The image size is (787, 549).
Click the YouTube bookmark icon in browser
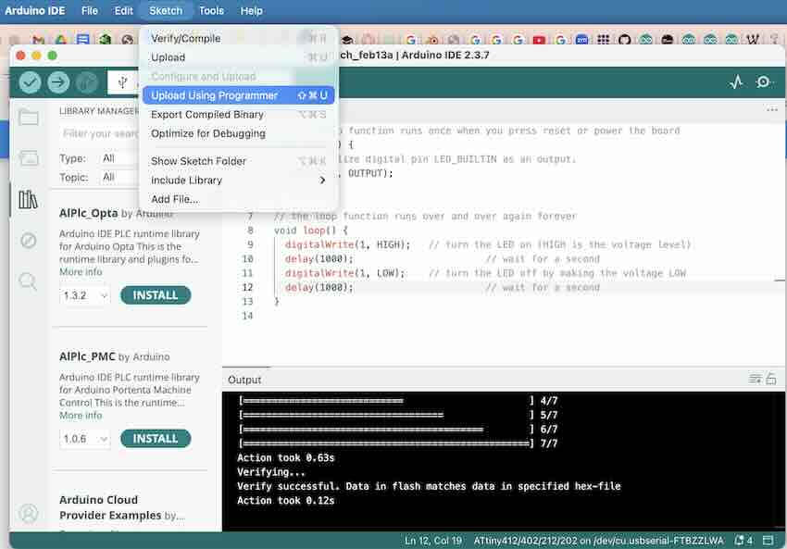tap(539, 40)
